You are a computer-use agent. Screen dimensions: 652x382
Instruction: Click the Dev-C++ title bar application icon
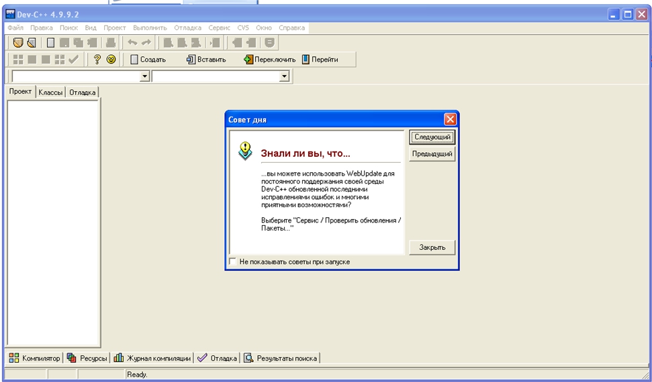coord(10,14)
